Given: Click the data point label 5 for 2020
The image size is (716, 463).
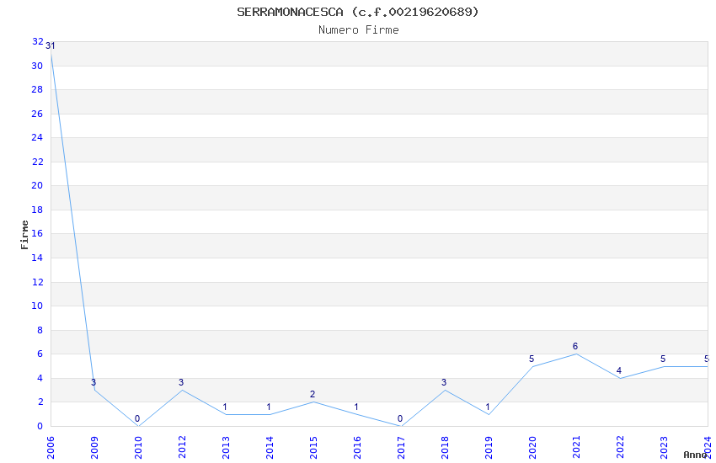Looking at the screenshot, I should click(x=532, y=359).
